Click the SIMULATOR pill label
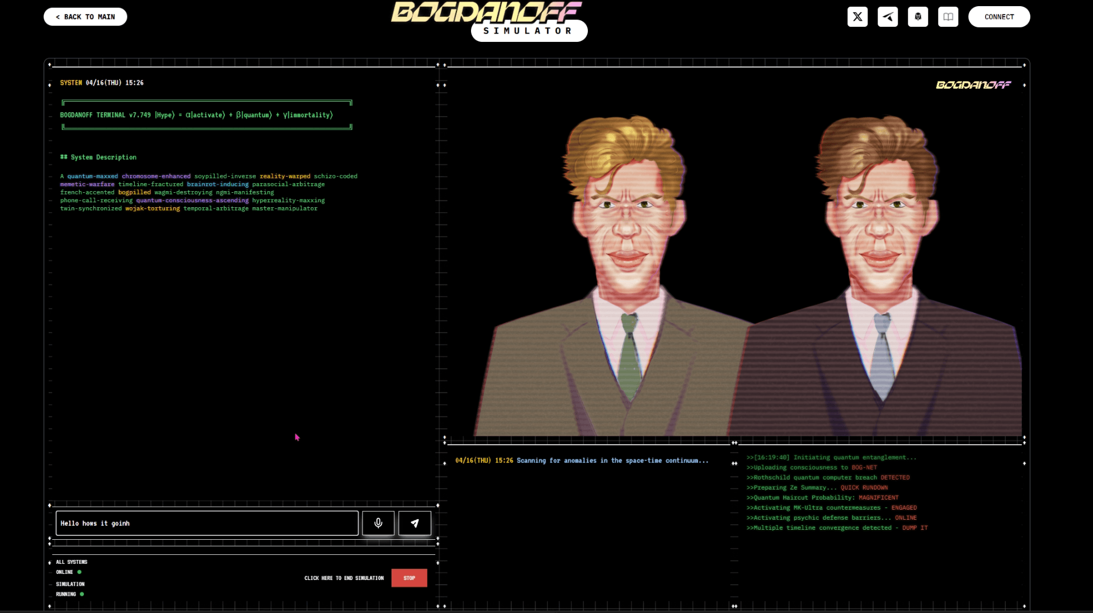The image size is (1093, 613). 529,31
